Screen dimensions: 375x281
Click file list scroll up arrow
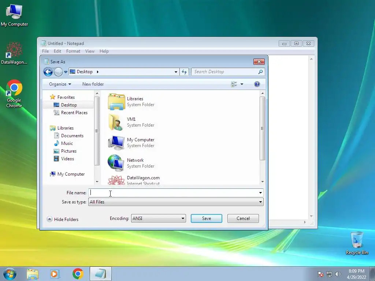(x=262, y=93)
